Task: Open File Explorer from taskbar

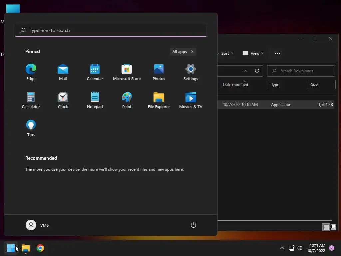Action: [26, 248]
